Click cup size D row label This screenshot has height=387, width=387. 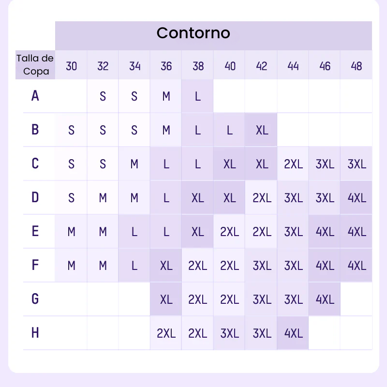[x=35, y=197]
